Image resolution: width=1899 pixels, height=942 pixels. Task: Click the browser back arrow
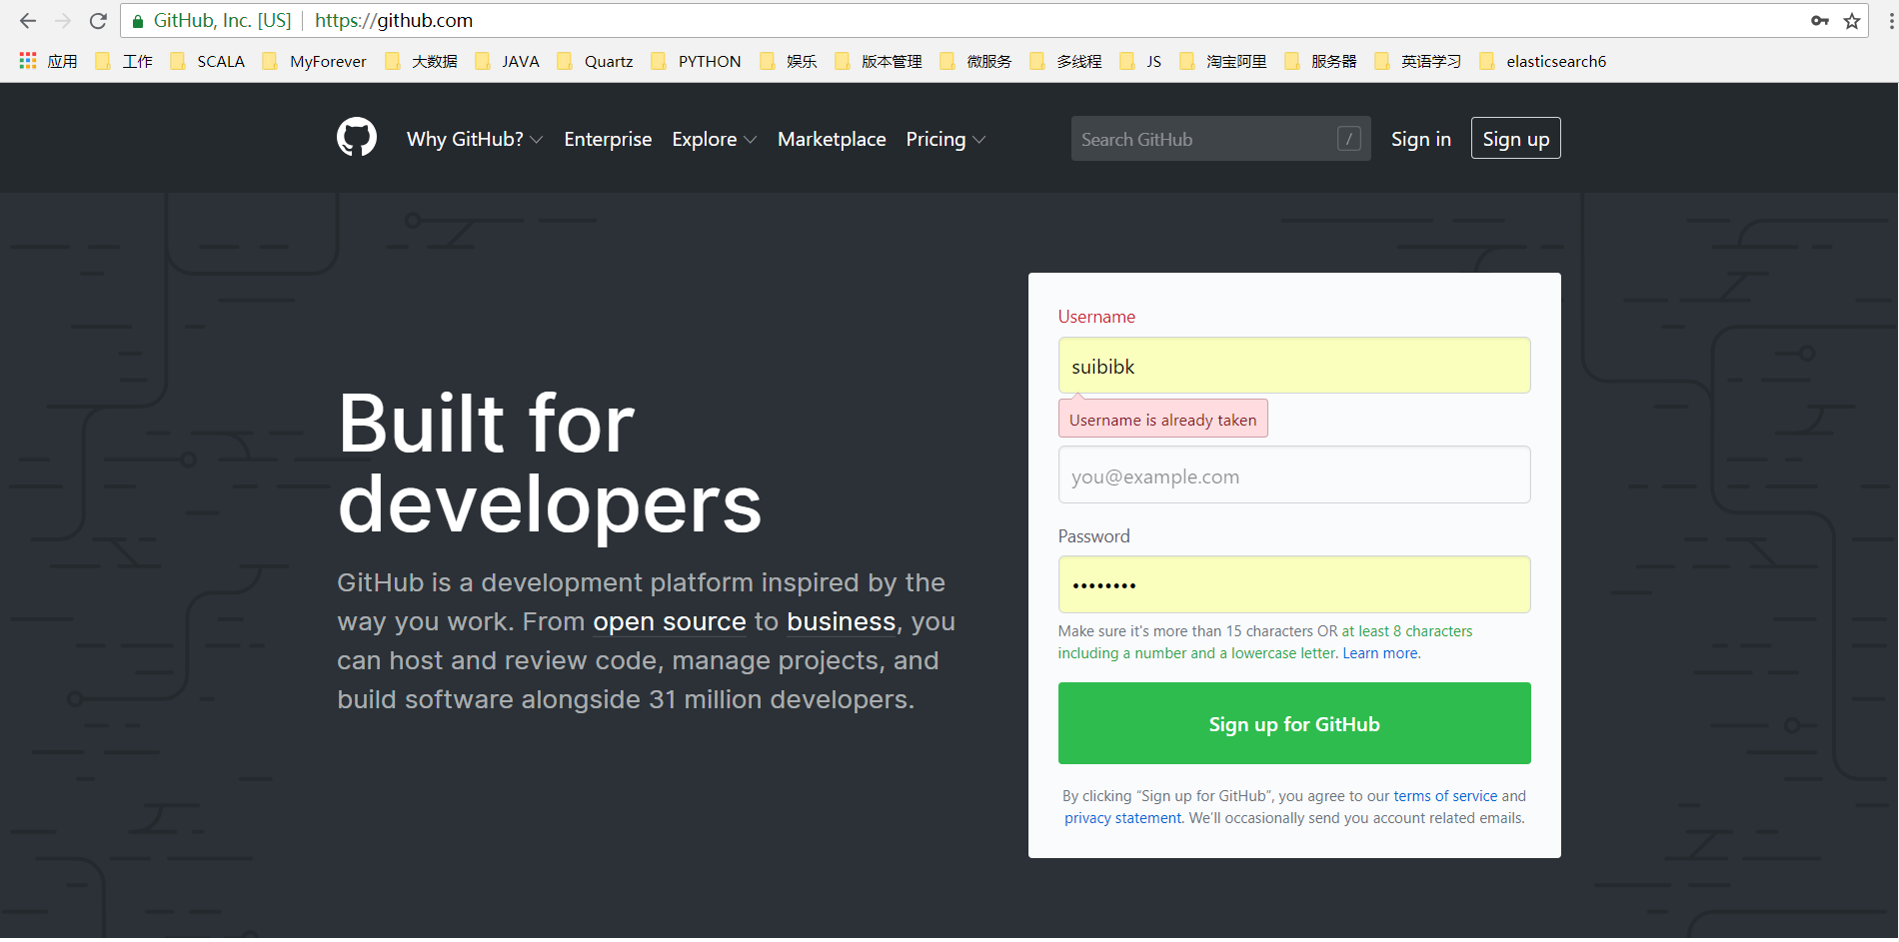pyautogui.click(x=28, y=21)
